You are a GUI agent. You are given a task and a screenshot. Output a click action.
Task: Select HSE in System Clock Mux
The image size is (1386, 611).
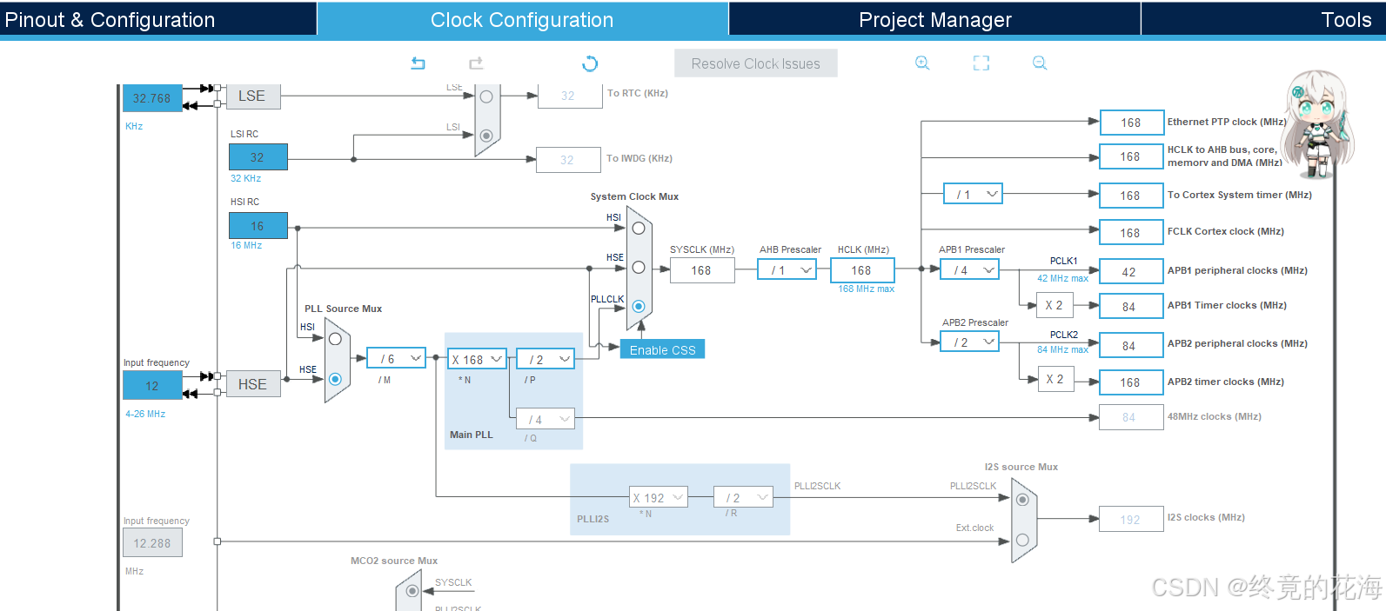coord(639,267)
